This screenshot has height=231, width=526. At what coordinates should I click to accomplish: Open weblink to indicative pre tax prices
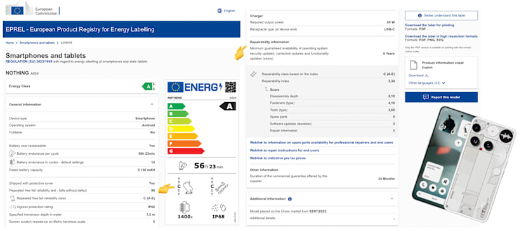pyautogui.click(x=278, y=158)
